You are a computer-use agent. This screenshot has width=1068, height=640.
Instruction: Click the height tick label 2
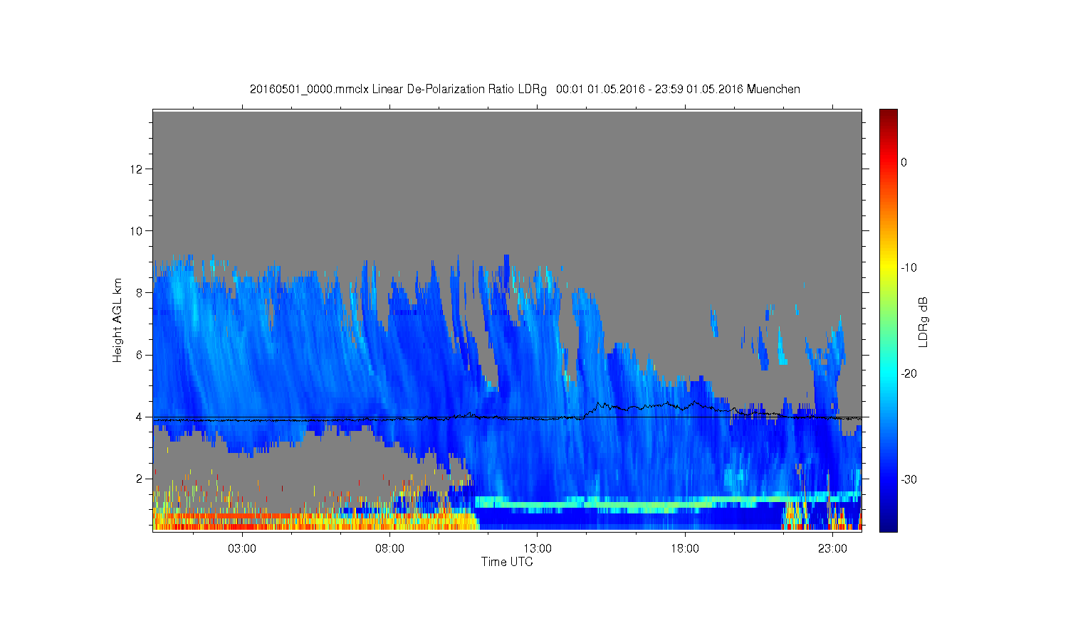140,479
